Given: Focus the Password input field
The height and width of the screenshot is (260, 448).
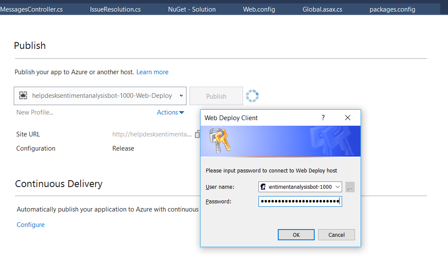Looking at the screenshot, I should pyautogui.click(x=300, y=201).
